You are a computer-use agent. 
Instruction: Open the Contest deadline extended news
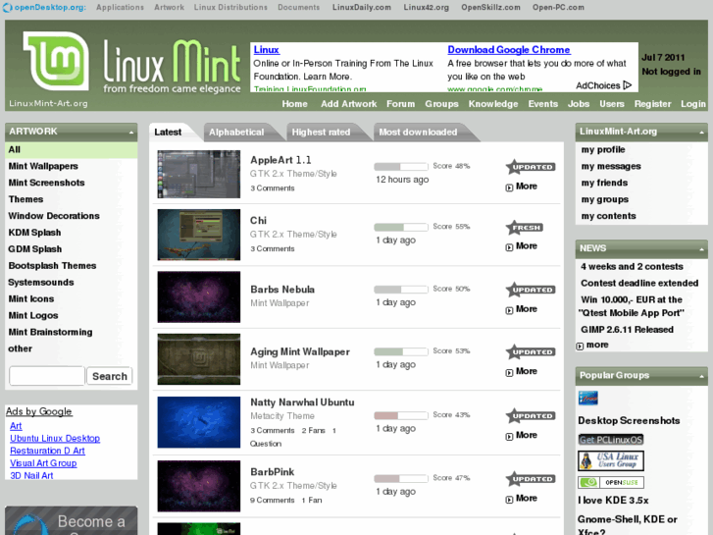(639, 283)
